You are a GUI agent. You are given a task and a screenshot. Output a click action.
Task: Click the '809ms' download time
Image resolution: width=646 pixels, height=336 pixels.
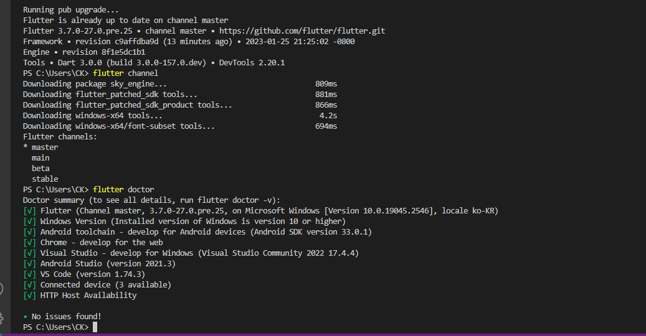tap(326, 84)
